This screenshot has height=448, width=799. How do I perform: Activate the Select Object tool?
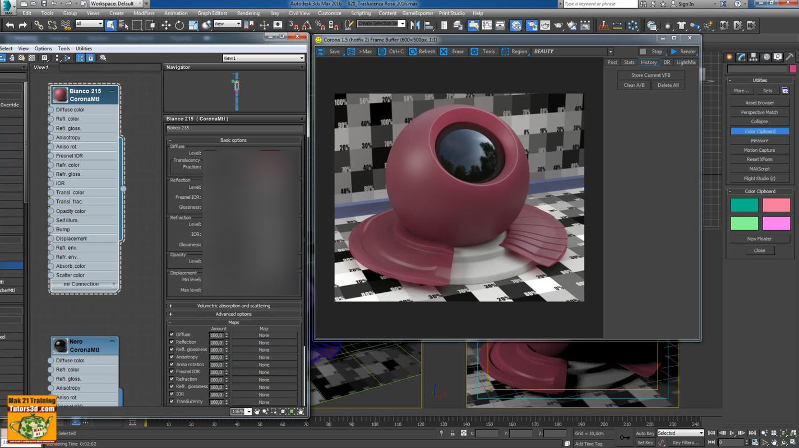(110, 25)
